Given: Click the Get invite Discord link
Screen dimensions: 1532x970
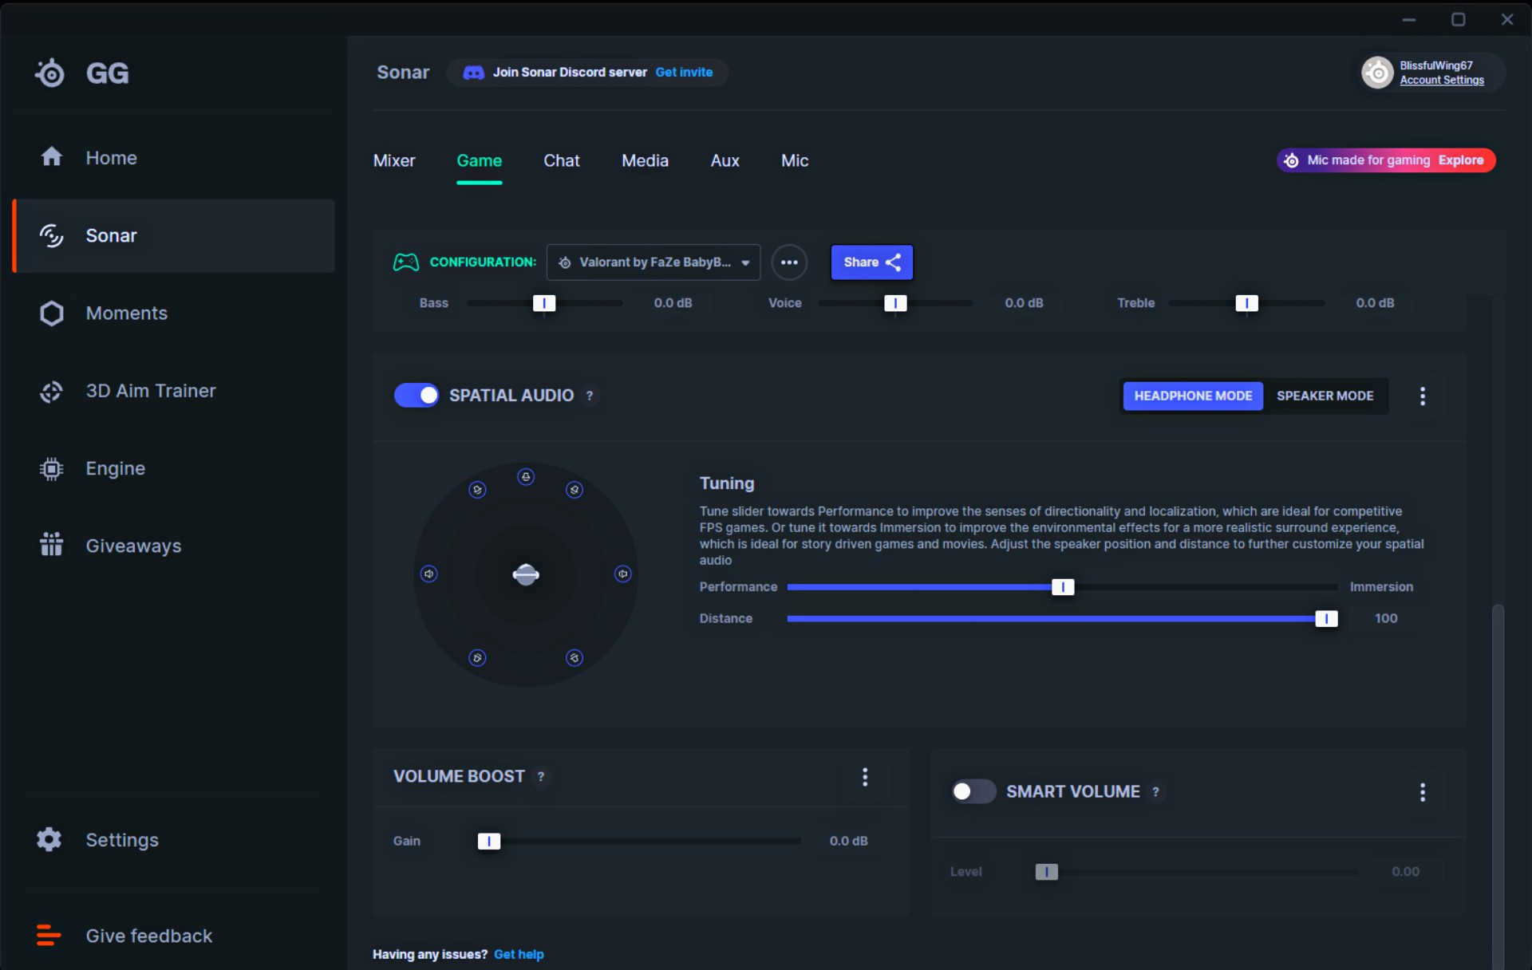Looking at the screenshot, I should point(684,72).
